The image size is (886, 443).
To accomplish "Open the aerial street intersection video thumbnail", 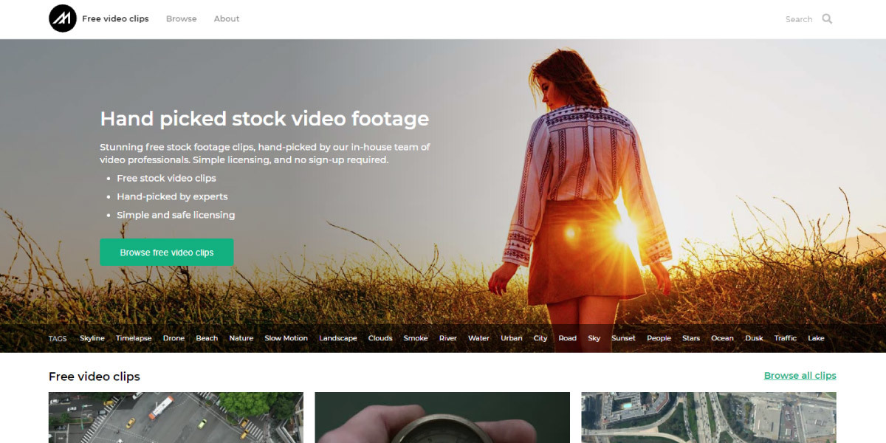I will [176, 417].
